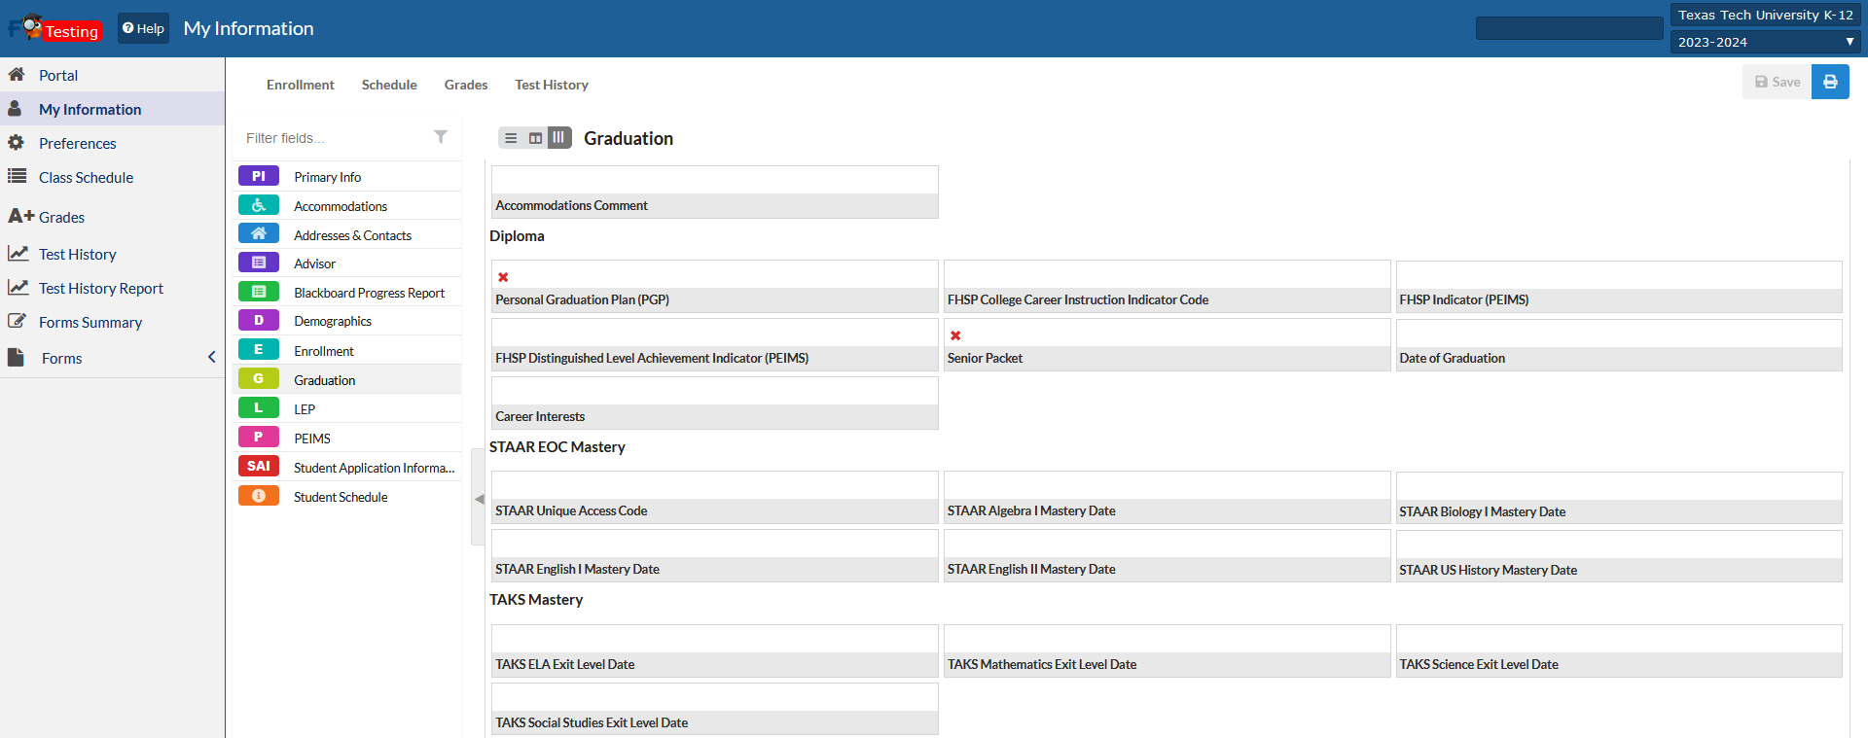Click the SAI Student Application badge
Image resolution: width=1868 pixels, height=738 pixels.
(x=259, y=467)
